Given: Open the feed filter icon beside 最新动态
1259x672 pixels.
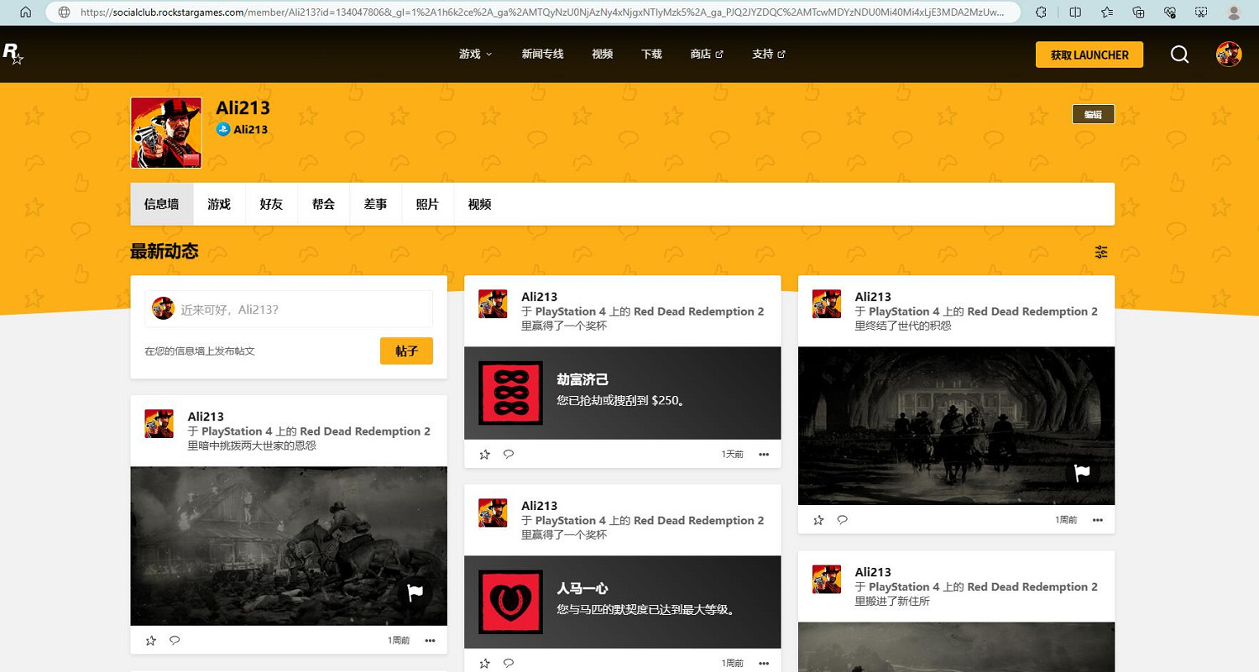Looking at the screenshot, I should tap(1101, 252).
